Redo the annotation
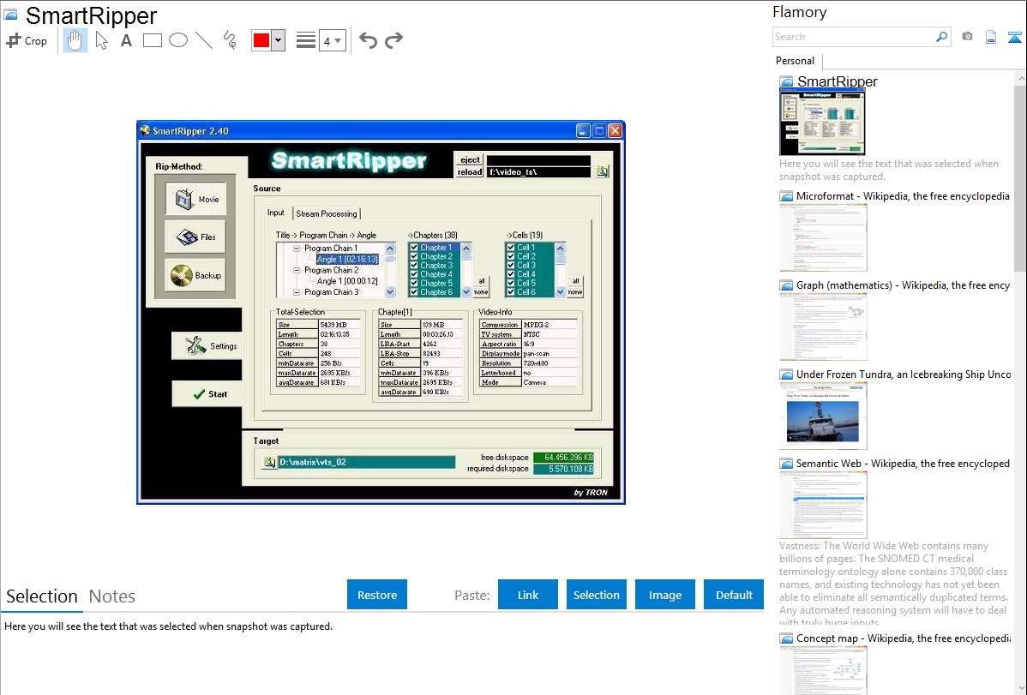This screenshot has width=1027, height=695. pos(393,40)
